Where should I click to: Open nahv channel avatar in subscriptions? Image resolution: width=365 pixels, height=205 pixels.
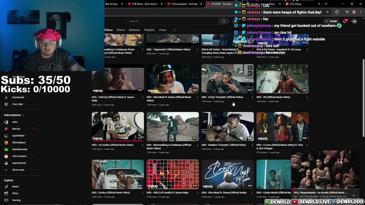tap(6, 122)
